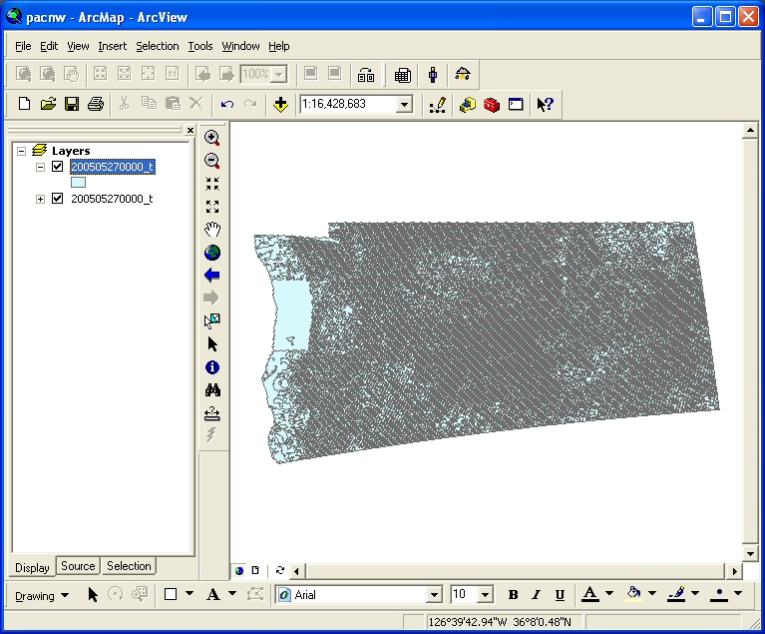Open the Arial font dropdown
Screen dimensions: 765x634
(434, 595)
